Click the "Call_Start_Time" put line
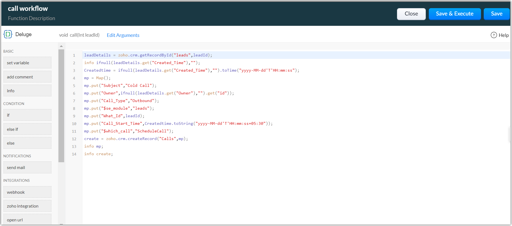Image resolution: width=512 pixels, height=226 pixels. [x=178, y=123]
